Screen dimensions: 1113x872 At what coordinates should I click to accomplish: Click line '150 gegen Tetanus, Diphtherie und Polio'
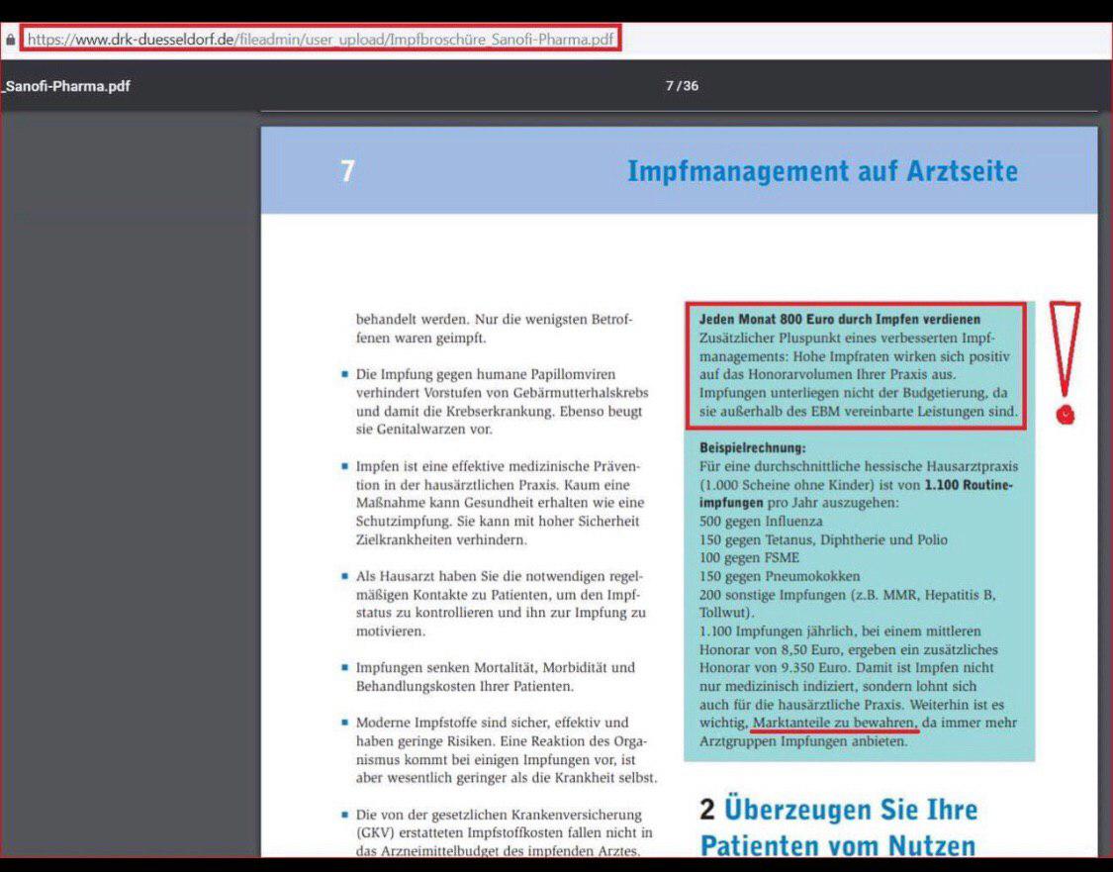click(x=823, y=539)
